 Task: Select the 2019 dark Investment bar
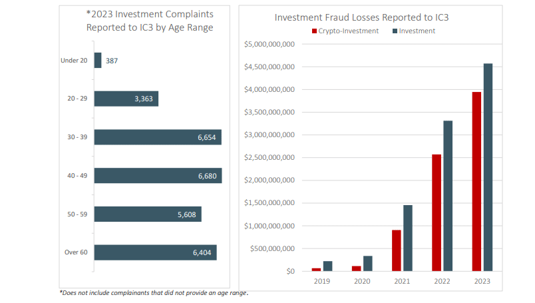pyautogui.click(x=328, y=266)
